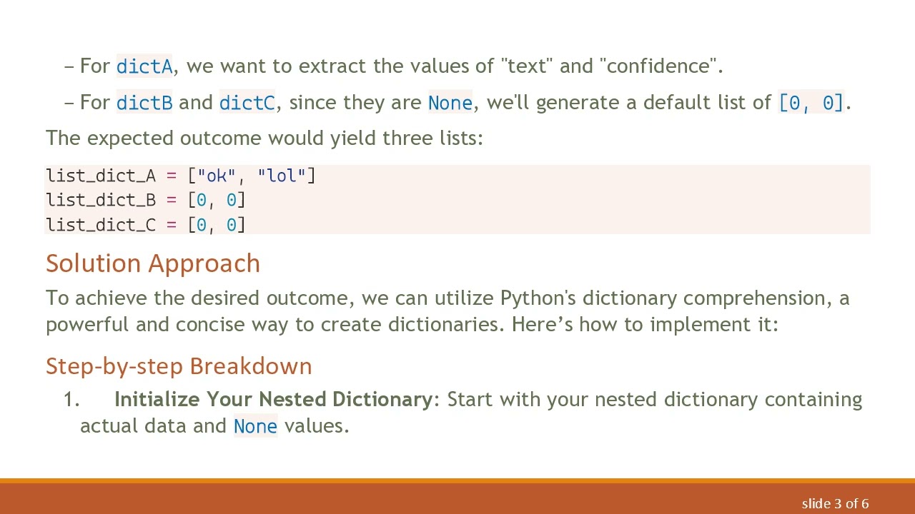Click the dictB inline code word
The image size is (915, 514).
pyautogui.click(x=144, y=103)
